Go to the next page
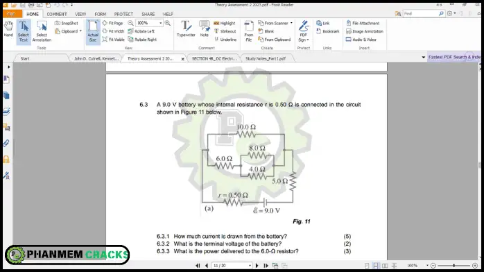 click(x=257, y=266)
